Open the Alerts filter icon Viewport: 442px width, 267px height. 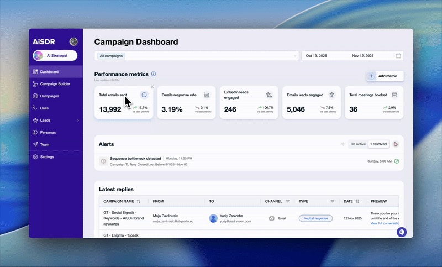point(343,144)
